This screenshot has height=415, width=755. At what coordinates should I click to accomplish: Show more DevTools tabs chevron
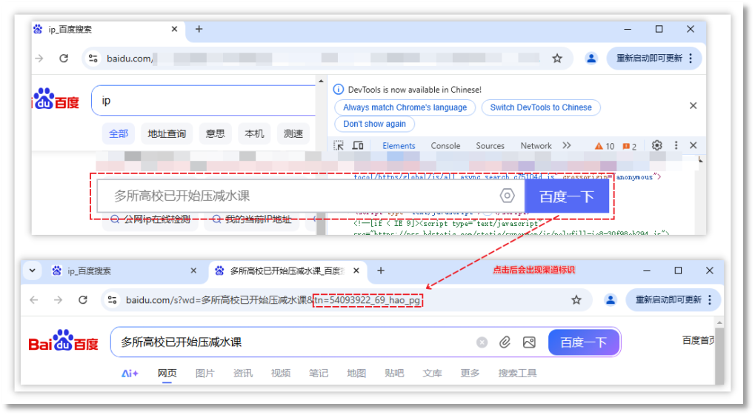tap(567, 145)
